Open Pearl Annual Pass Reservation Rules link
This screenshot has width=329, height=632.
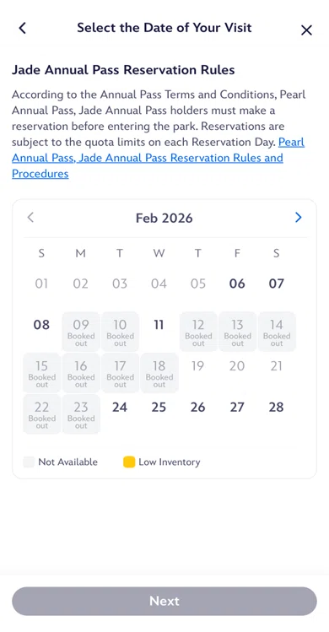[158, 158]
